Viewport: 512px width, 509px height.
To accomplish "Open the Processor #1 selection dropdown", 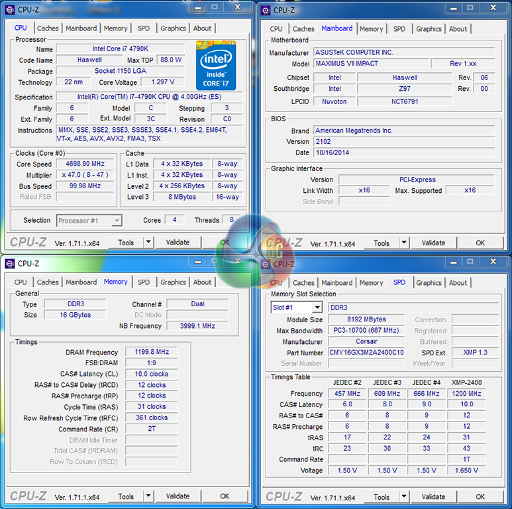I will coord(89,221).
